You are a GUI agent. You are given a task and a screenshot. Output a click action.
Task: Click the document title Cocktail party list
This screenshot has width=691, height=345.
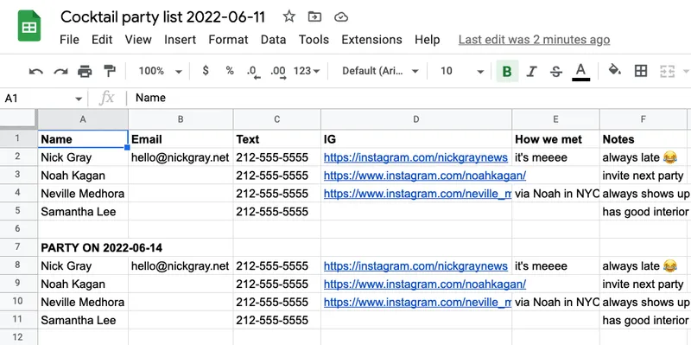point(163,16)
